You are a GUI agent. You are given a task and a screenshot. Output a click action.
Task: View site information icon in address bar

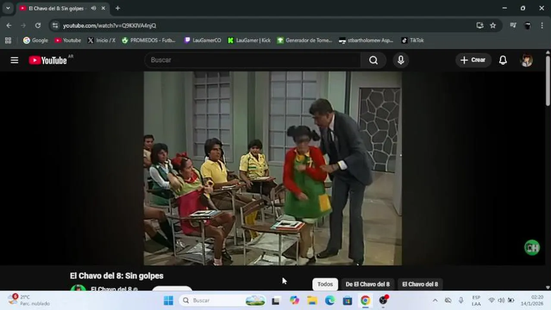pos(55,25)
